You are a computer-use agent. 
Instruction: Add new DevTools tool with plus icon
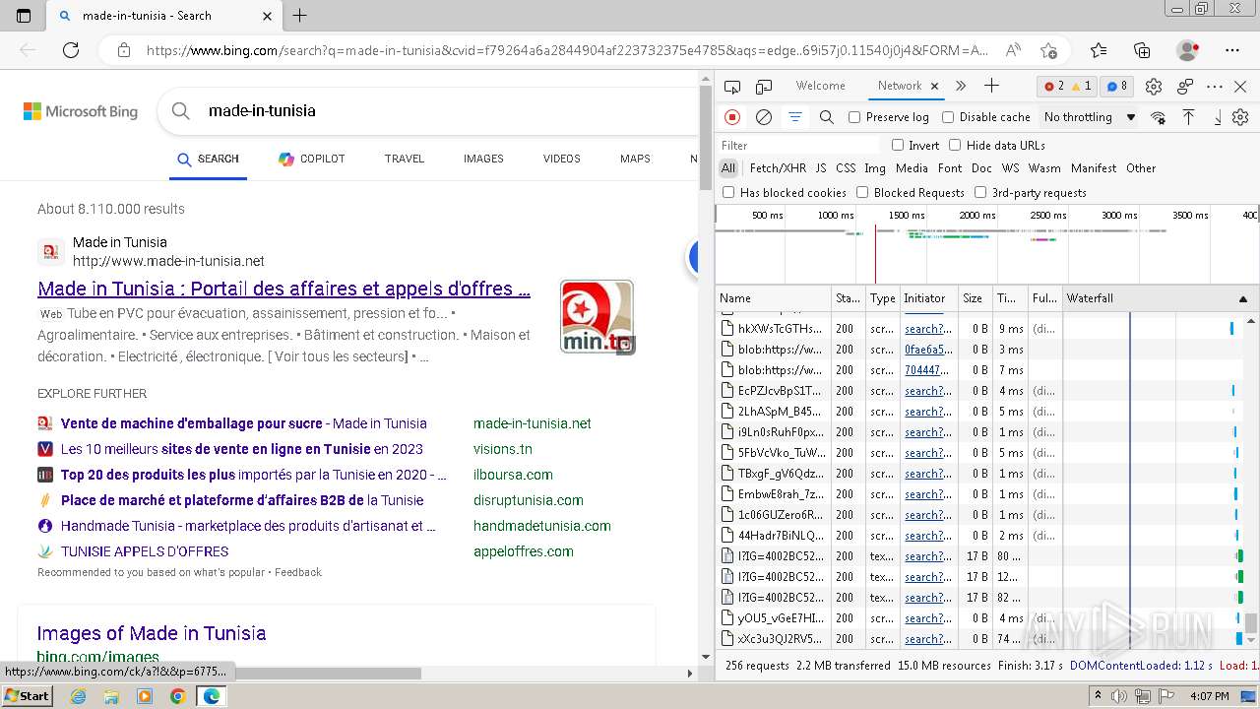(x=991, y=87)
